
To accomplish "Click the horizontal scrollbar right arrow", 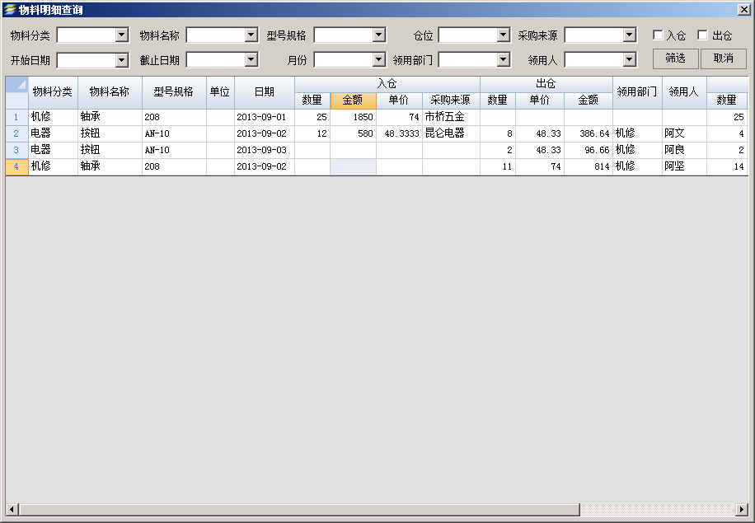I will (741, 509).
